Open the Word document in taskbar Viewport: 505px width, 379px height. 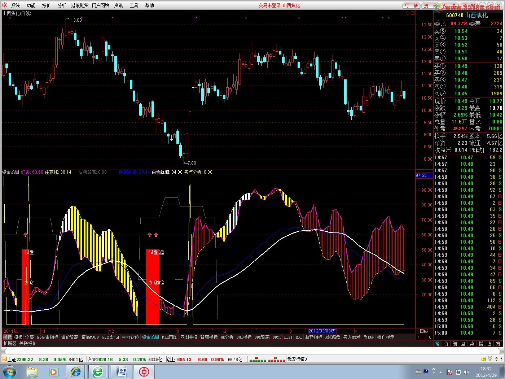[121, 372]
